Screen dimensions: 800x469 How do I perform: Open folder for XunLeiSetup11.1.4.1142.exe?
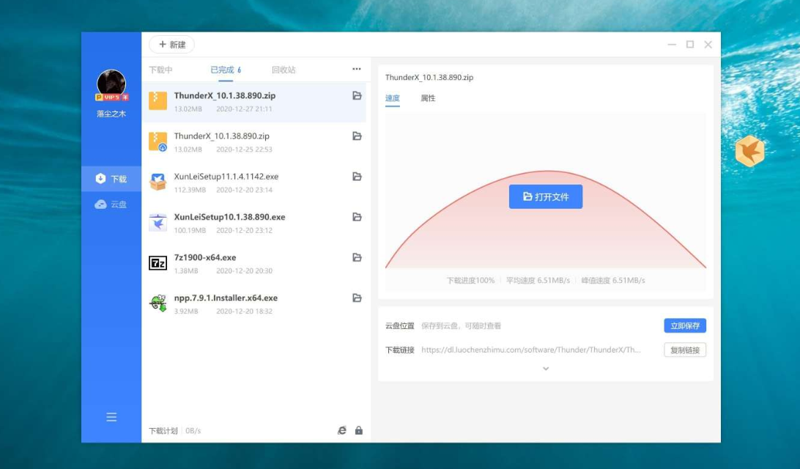coord(357,177)
